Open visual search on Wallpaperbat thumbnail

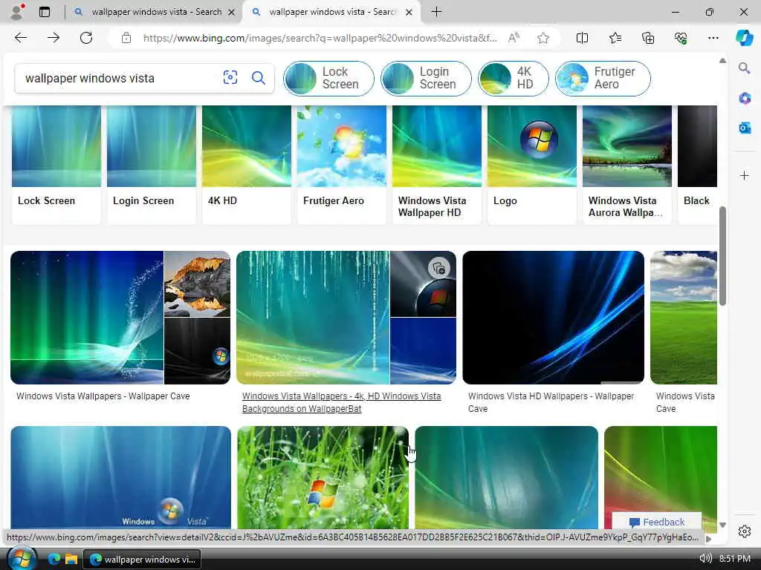[438, 268]
